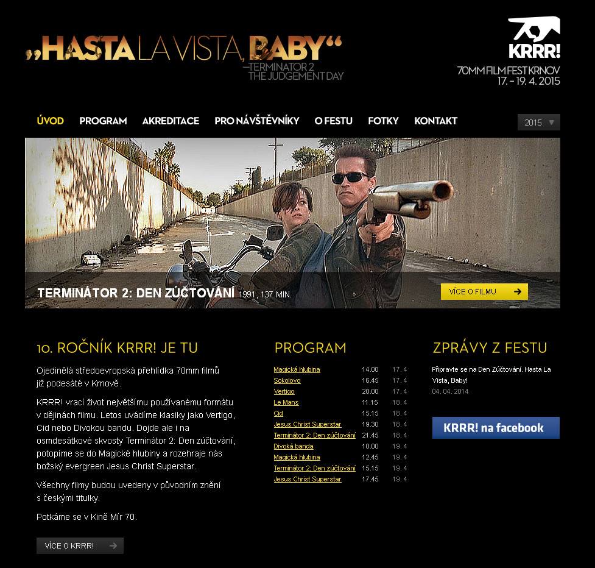Viewport: 595px width, 568px height.
Task: Open the O festu page
Action: coord(333,121)
